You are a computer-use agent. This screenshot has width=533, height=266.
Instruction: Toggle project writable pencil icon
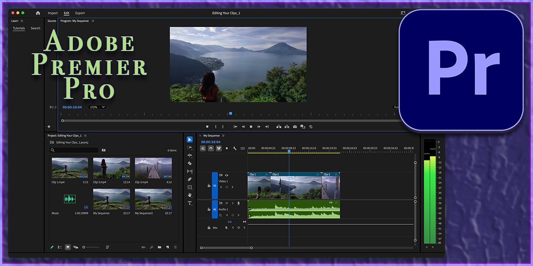click(52, 247)
